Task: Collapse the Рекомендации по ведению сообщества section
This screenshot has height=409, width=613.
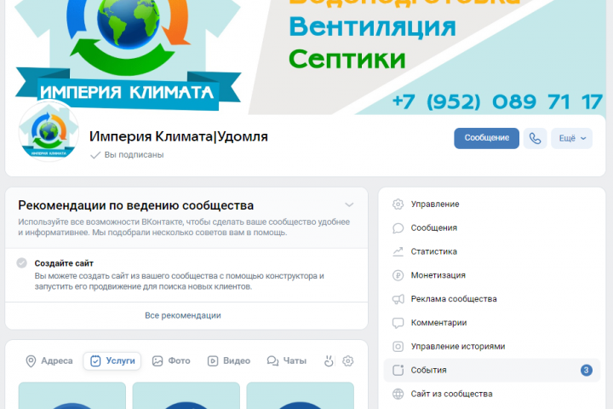Action: point(349,205)
